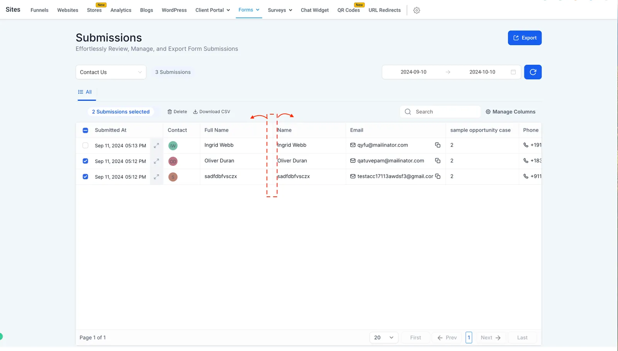Copy email qyfu@mailinator.com
The height and width of the screenshot is (351, 618).
tap(438, 145)
